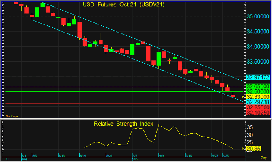The width and height of the screenshot is (272, 162).
Task: Click the small yellow arrow beside 32.33000
Action: pyautogui.click(x=243, y=96)
